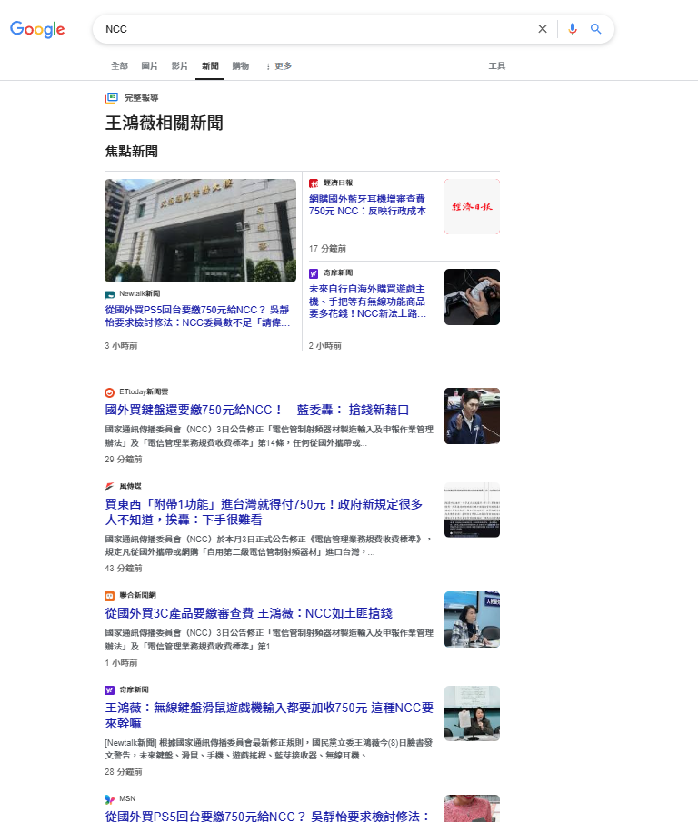Open 王鴻薇相關新聞 heading
The height and width of the screenshot is (822, 698).
pos(165,124)
